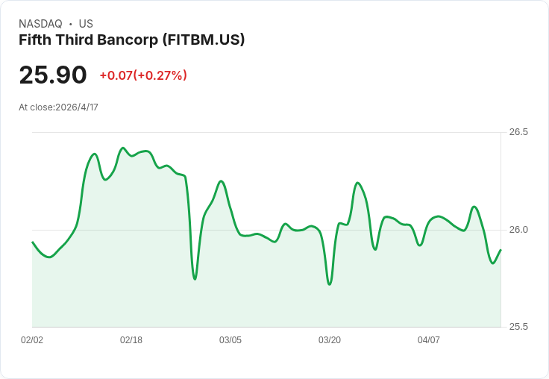Click the 25.5 y-axis label
Viewport: 549px width, 379px height.
pyautogui.click(x=518, y=327)
